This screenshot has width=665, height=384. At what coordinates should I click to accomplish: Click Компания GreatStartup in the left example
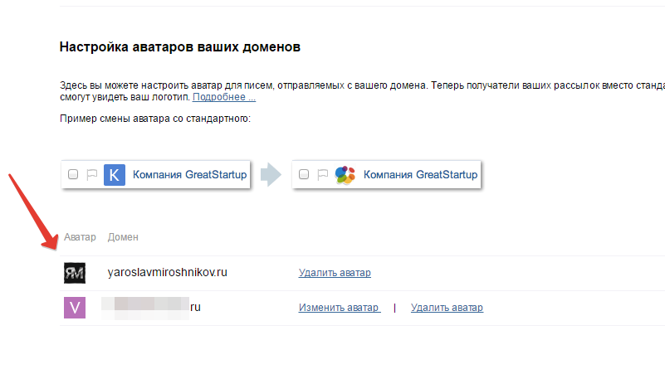[x=189, y=175]
